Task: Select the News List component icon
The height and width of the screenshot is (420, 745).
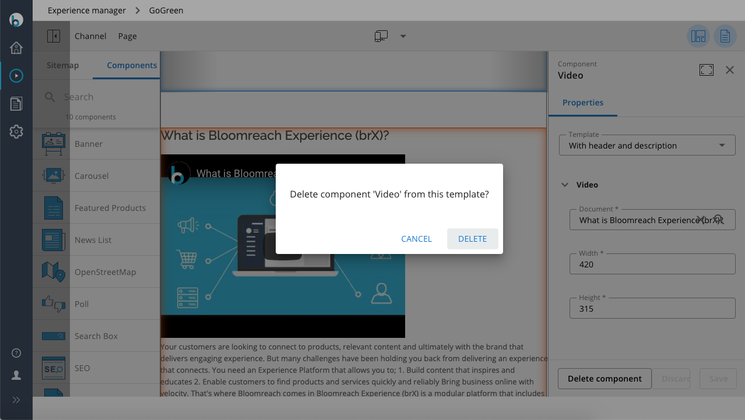Action: click(x=54, y=240)
